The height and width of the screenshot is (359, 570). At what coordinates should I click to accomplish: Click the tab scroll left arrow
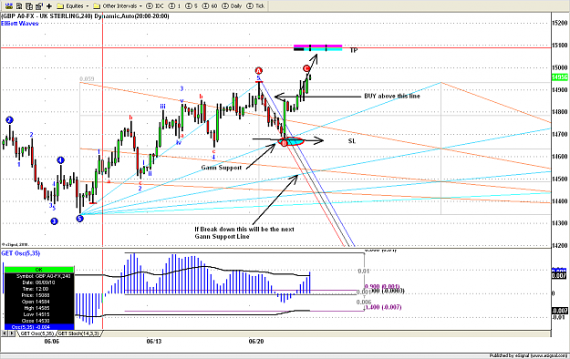pos(5,333)
